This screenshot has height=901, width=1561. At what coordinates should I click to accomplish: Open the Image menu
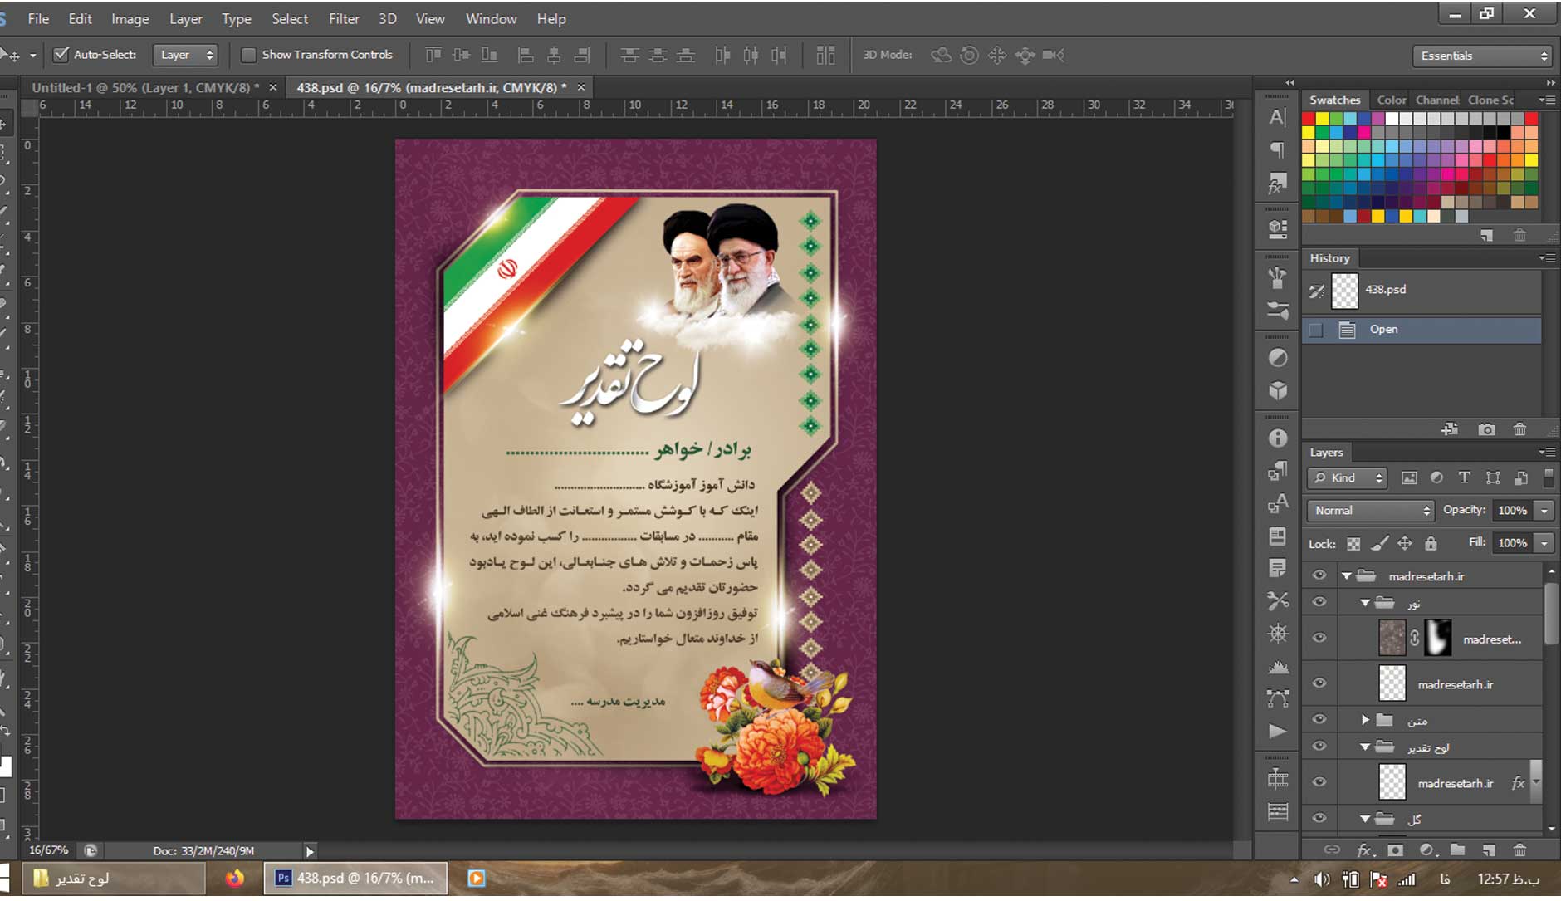[130, 18]
